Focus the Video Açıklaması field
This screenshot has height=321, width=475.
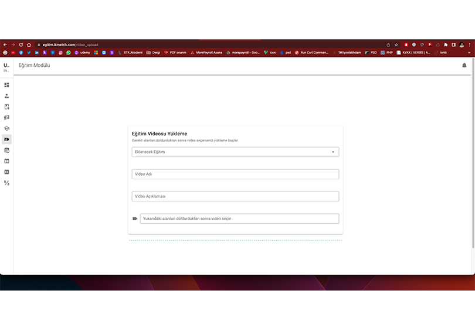click(x=235, y=196)
